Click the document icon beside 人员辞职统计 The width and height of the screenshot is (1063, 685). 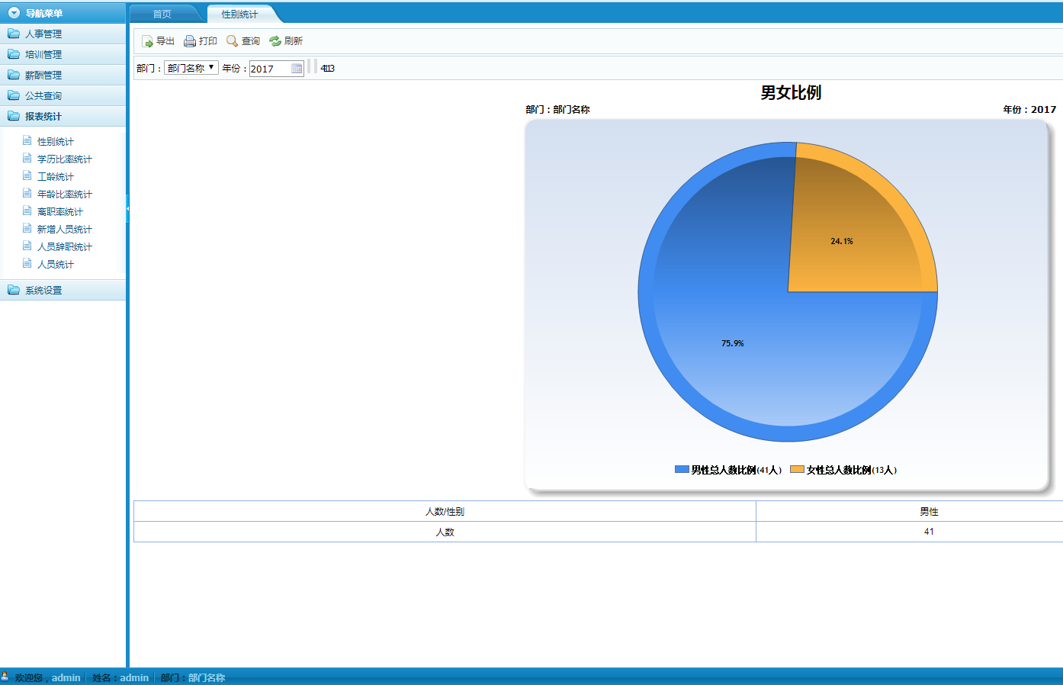click(27, 246)
